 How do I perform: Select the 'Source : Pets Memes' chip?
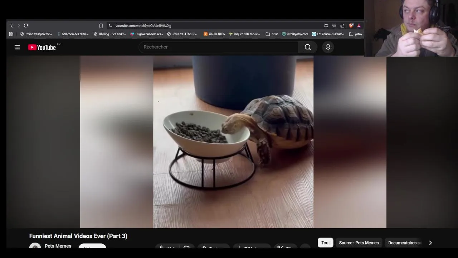[359, 243]
